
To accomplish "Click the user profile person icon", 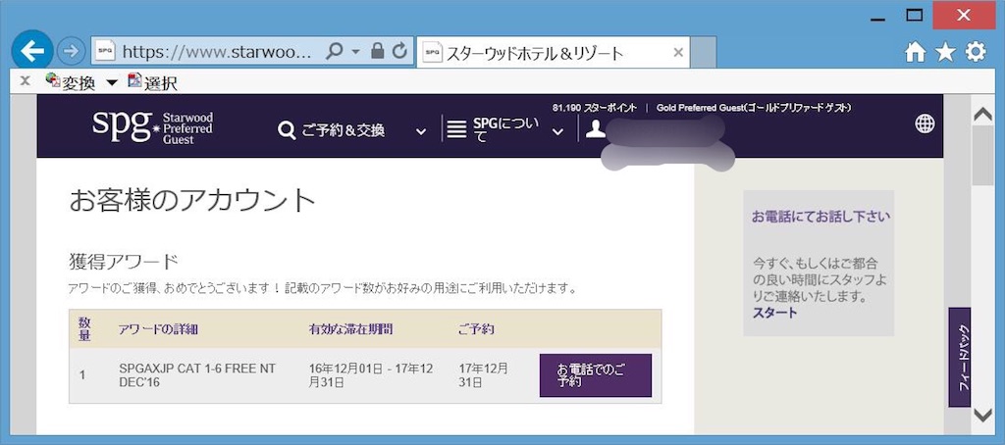I will pos(595,128).
